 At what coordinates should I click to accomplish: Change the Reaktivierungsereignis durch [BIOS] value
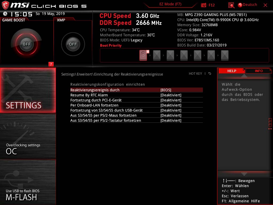point(166,90)
